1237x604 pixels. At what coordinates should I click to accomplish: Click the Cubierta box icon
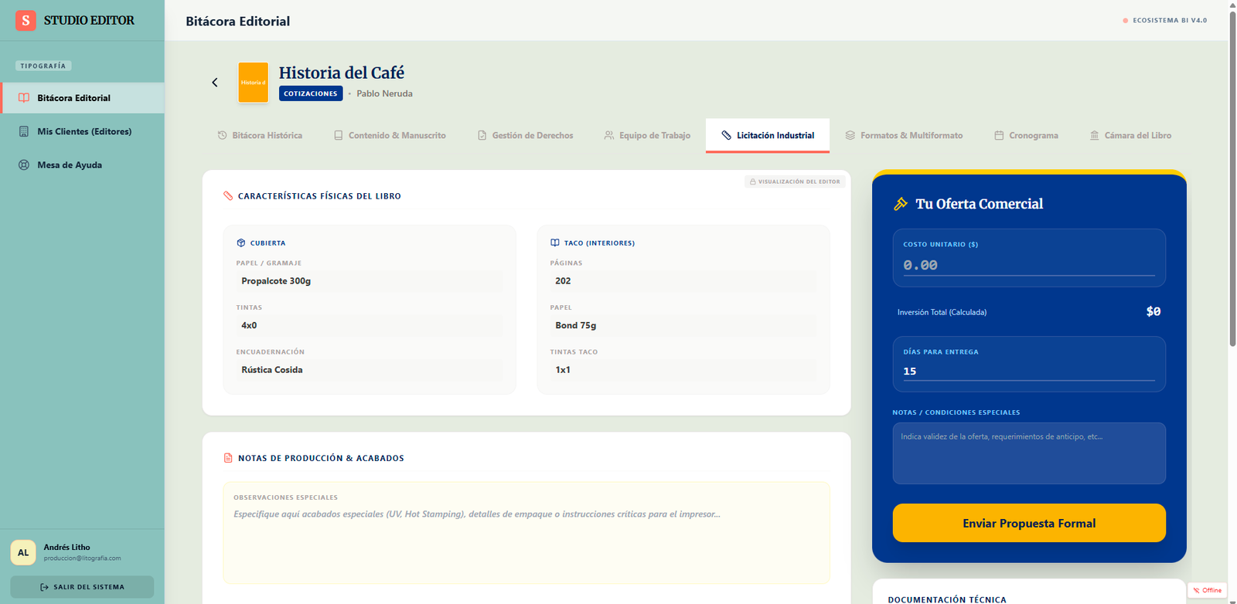[241, 243]
